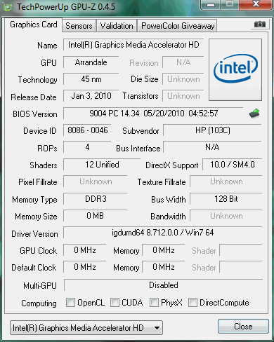
Task: Click the GPU Clock row Memory 0 MHz field
Action: tap(164, 250)
